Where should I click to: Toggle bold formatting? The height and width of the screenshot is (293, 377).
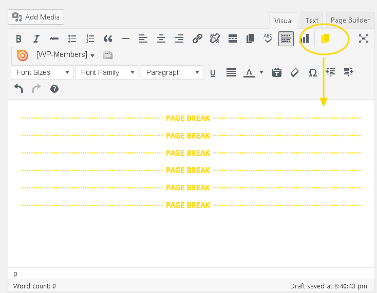18,38
